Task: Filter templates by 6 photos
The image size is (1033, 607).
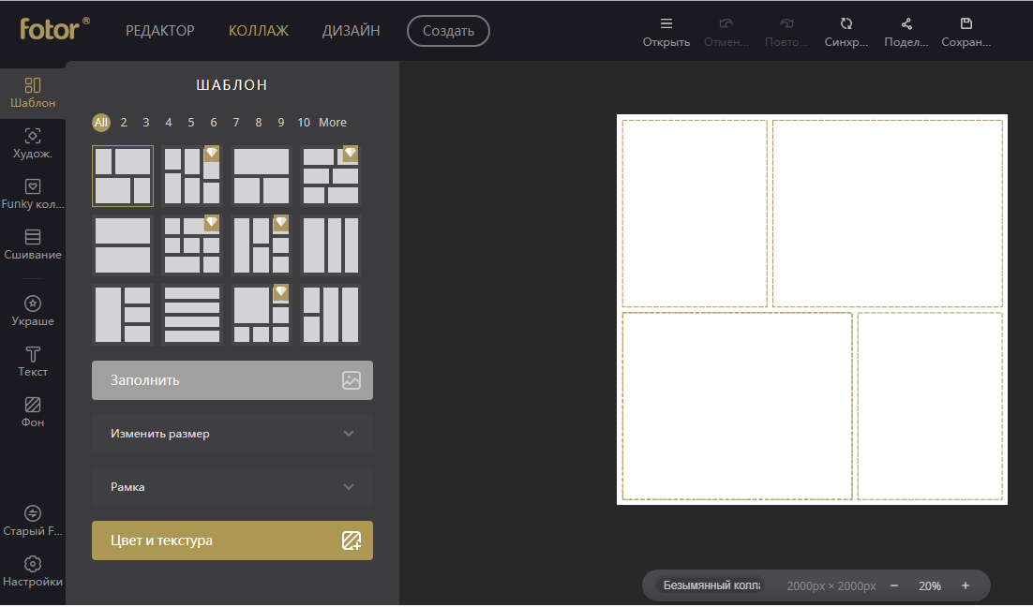Action: tap(214, 123)
